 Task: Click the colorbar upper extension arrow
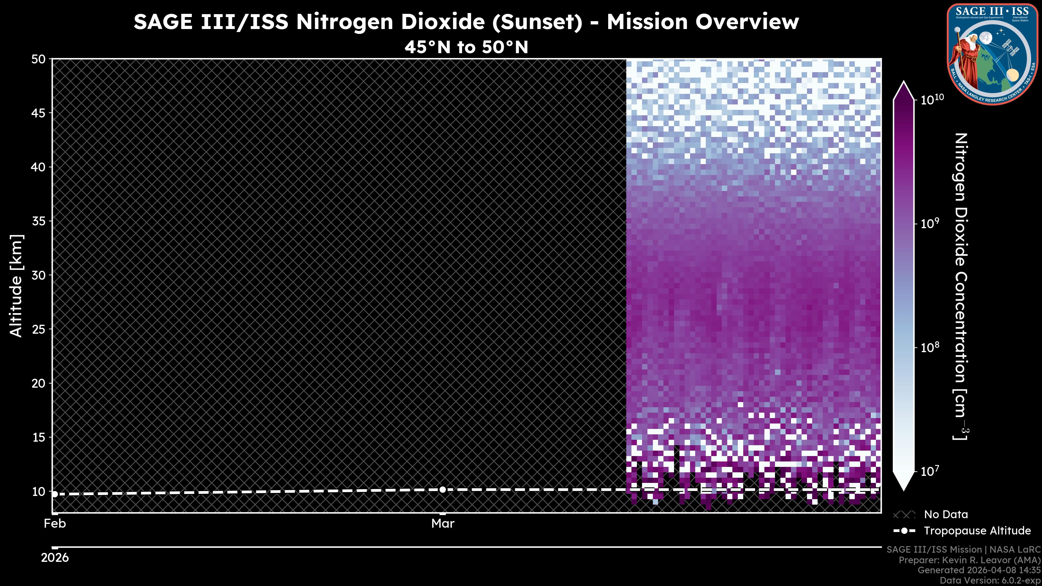(904, 91)
